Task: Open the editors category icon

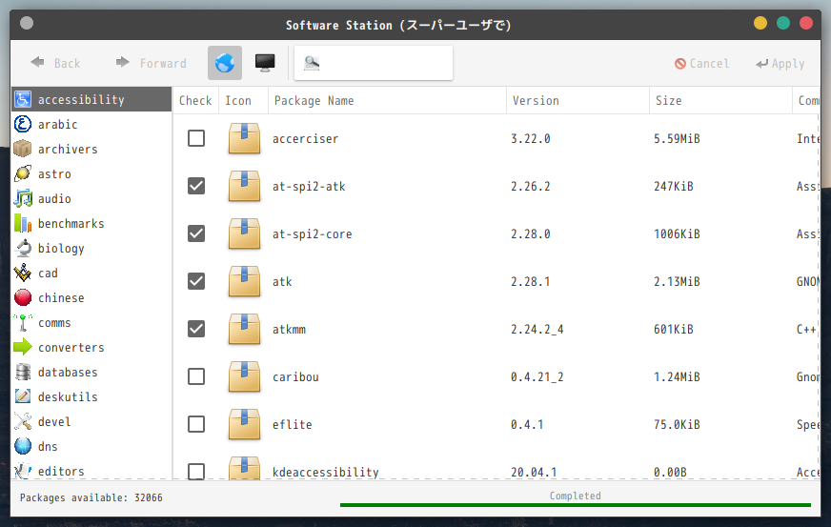Action: 23,471
